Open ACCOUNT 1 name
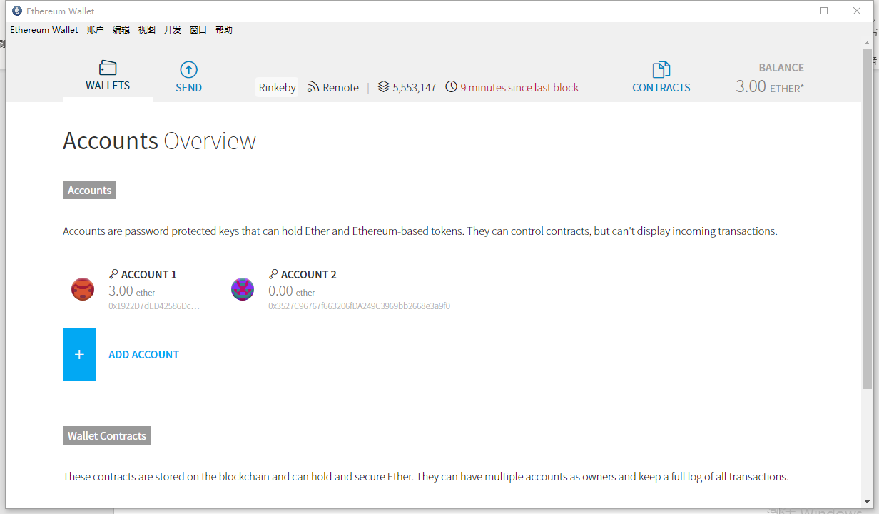This screenshot has height=514, width=879. (149, 274)
